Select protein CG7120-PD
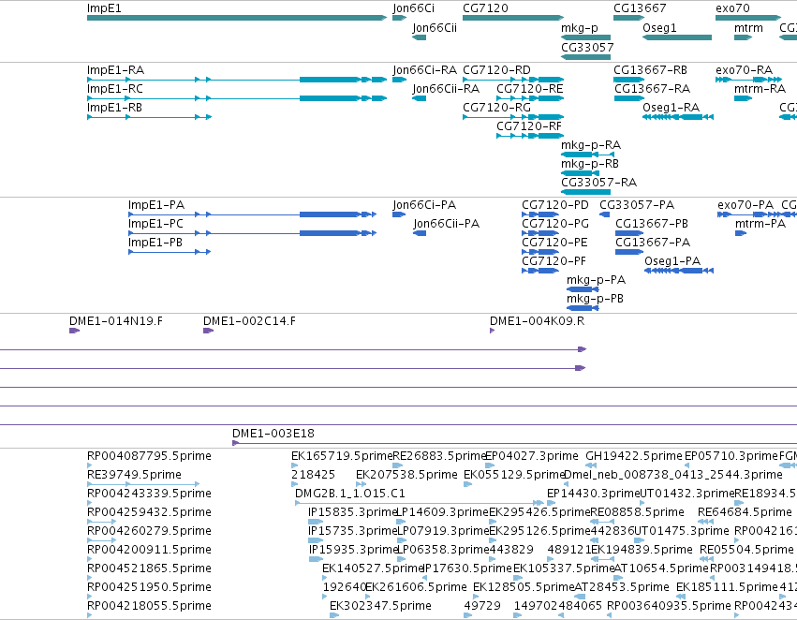This screenshot has height=620, width=797. tap(540, 214)
